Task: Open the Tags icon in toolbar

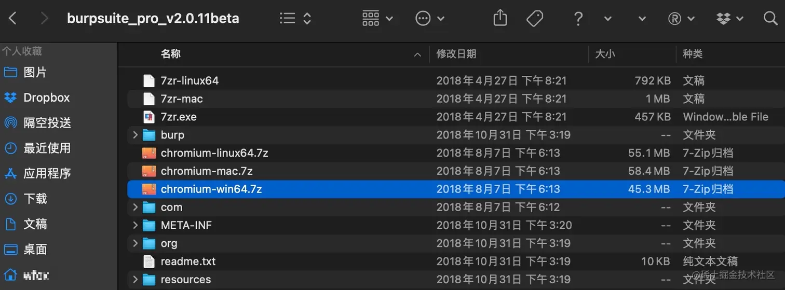Action: pos(534,19)
